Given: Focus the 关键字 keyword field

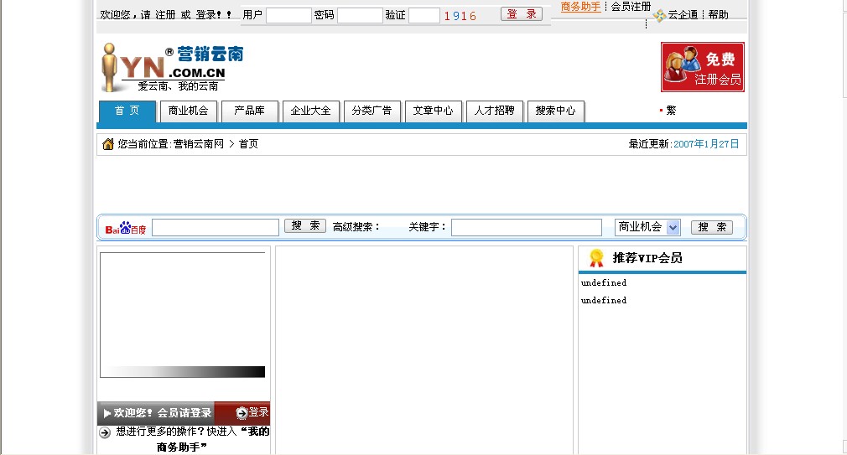Looking at the screenshot, I should 527,227.
